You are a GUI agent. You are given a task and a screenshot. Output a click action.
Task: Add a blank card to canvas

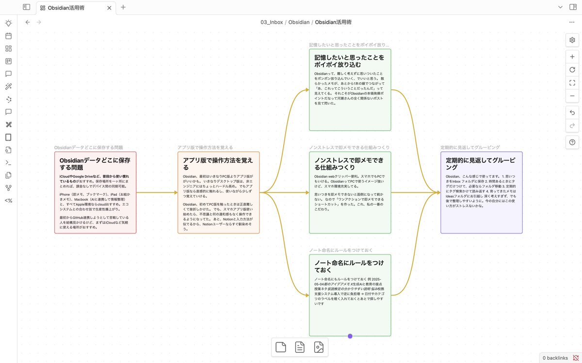pyautogui.click(x=281, y=347)
